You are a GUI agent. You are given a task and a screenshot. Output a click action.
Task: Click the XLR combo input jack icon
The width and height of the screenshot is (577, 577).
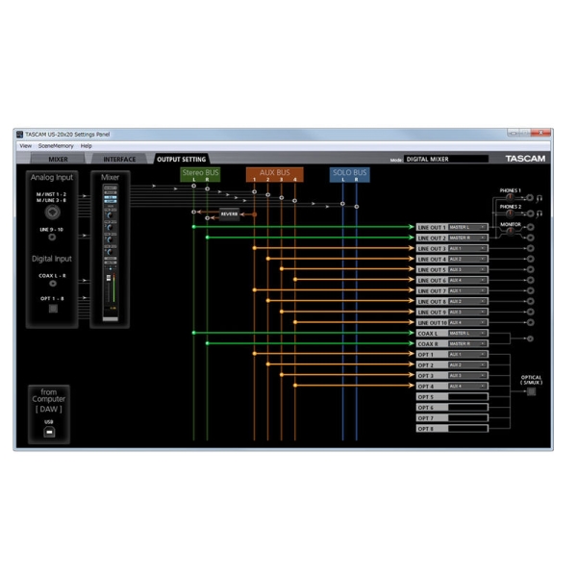point(53,212)
